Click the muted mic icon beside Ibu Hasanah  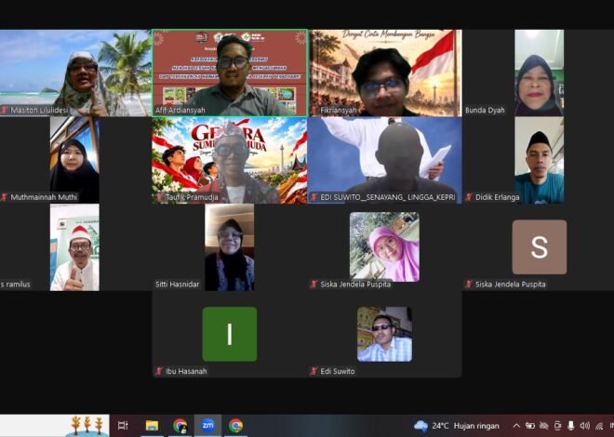(x=159, y=371)
